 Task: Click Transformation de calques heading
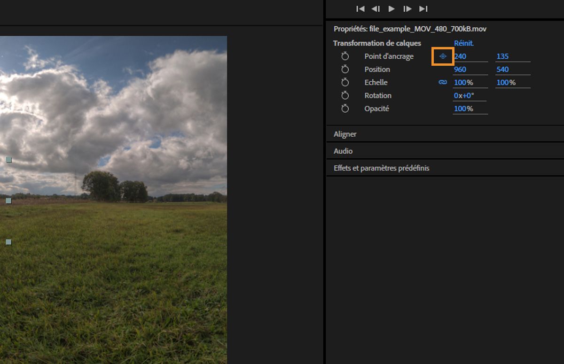click(377, 43)
